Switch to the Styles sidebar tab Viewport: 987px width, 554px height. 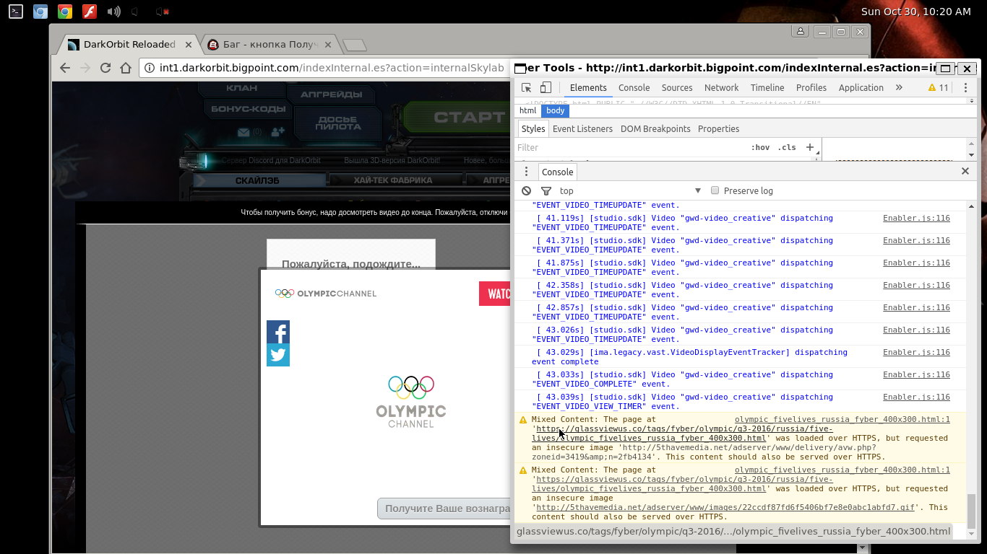tap(533, 128)
